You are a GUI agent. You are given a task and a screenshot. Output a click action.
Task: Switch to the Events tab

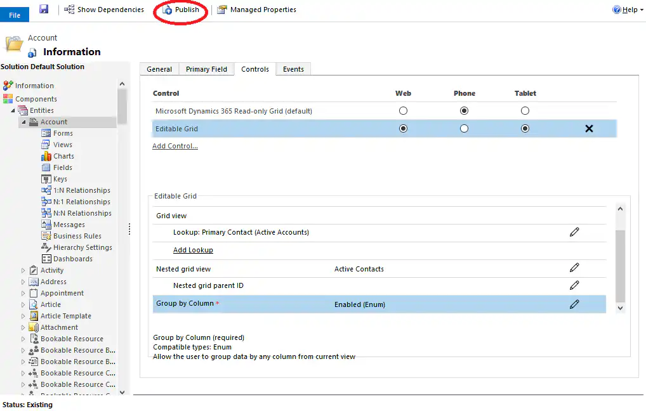pyautogui.click(x=293, y=68)
